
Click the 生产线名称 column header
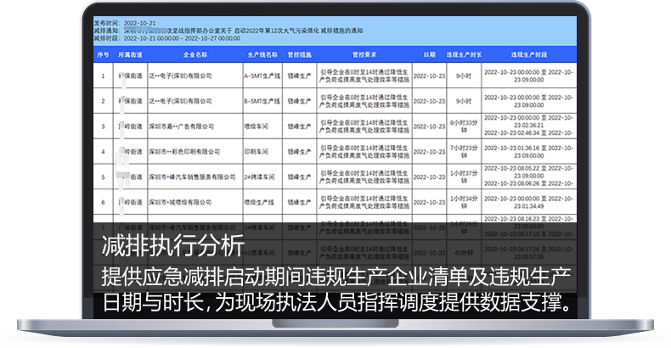tap(260, 53)
